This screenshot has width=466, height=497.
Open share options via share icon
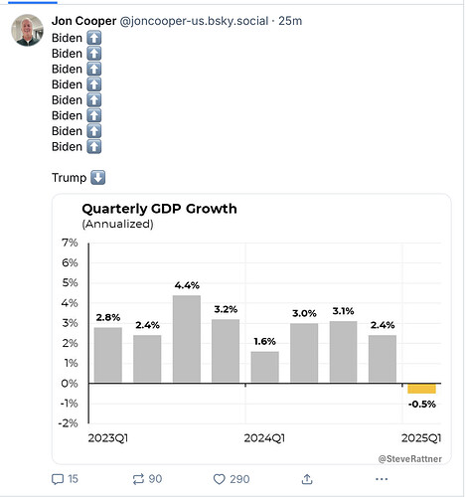click(x=307, y=479)
